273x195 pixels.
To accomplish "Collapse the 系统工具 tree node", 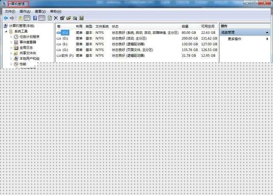I will tap(6, 31).
